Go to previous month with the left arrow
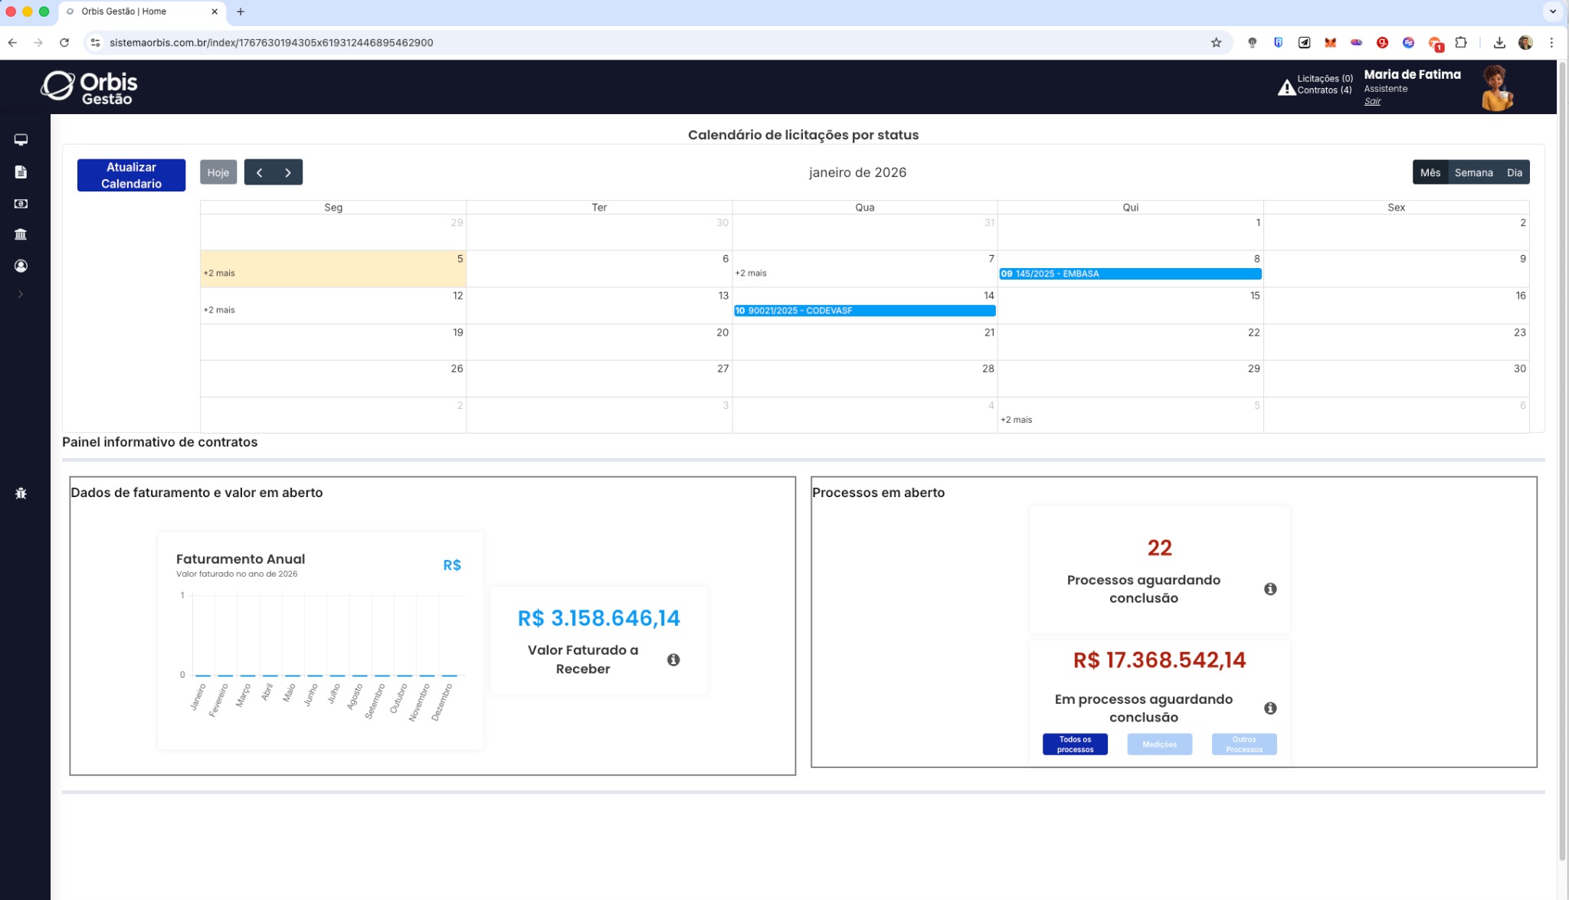The height and width of the screenshot is (900, 1569). [x=259, y=172]
